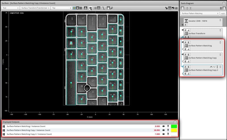Viewport: 227px width, 140px height.
Task: Click the Surface Pattern Matching Copy output ports
Action: [187, 61]
